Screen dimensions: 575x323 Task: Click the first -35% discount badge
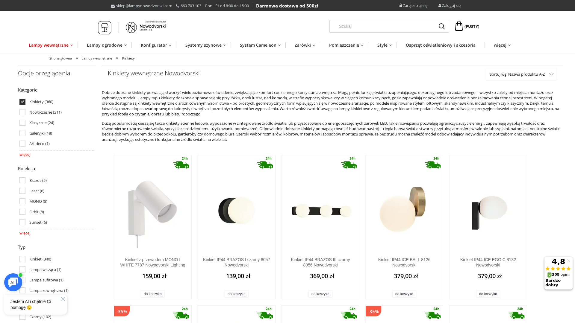coord(122,311)
